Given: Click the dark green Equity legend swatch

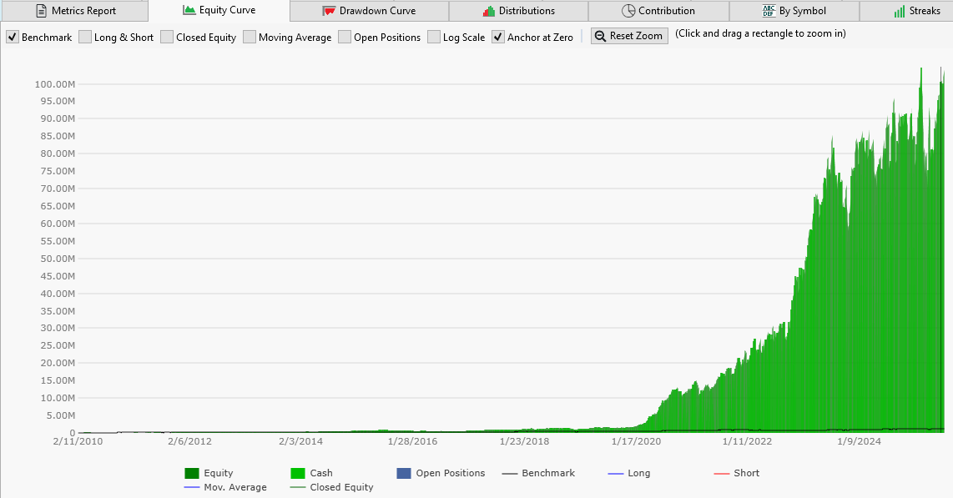Looking at the screenshot, I should [x=191, y=473].
